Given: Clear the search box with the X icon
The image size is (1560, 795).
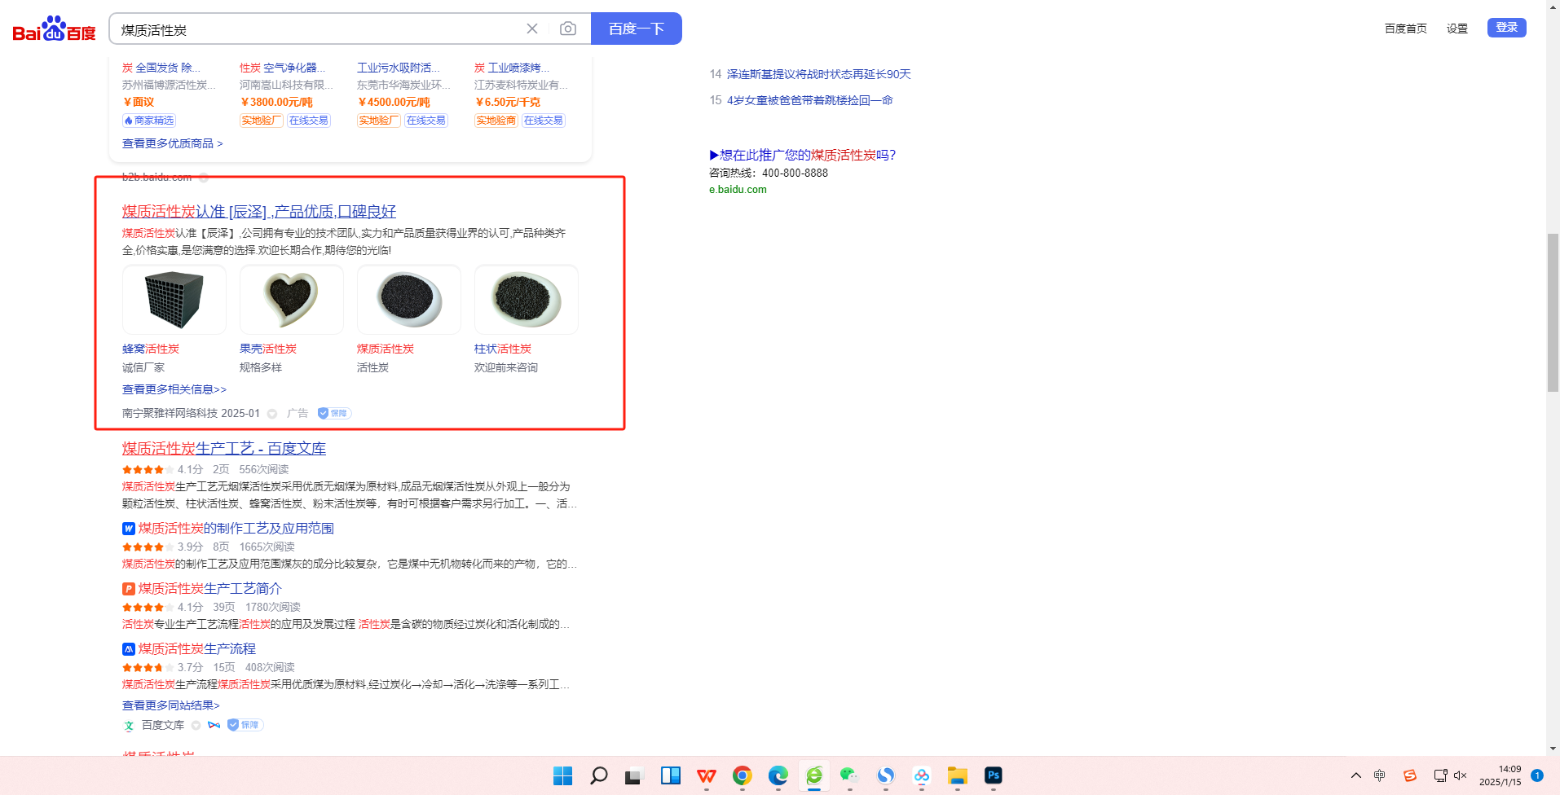Looking at the screenshot, I should [x=532, y=29].
